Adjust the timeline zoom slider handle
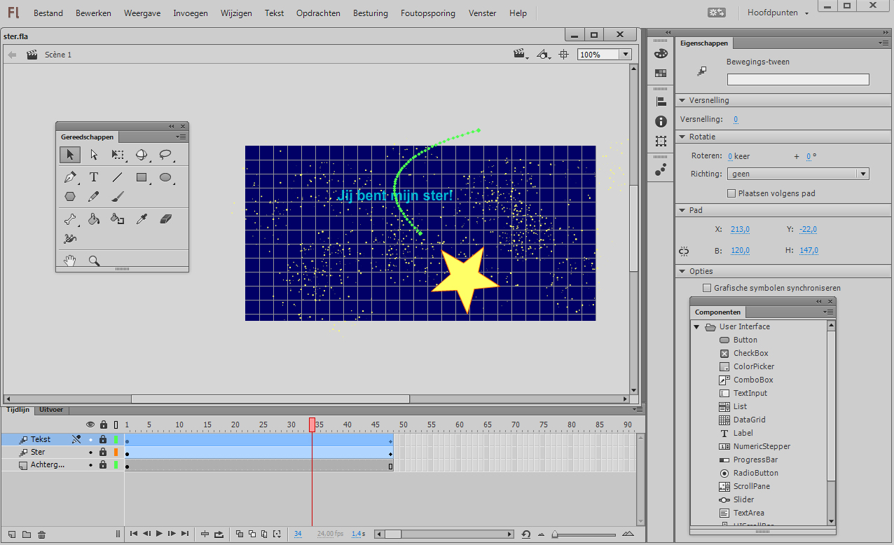 [555, 534]
